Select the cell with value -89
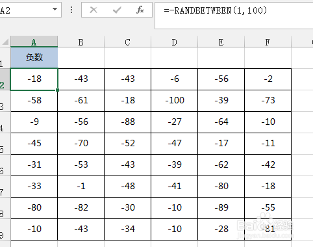This screenshot has width=313, height=247. pos(221,208)
